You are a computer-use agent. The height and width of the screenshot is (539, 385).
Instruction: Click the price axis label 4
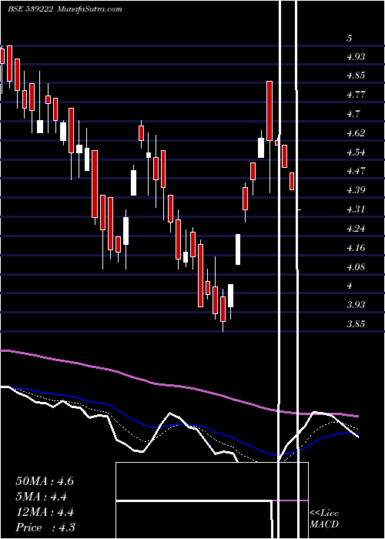point(350,286)
